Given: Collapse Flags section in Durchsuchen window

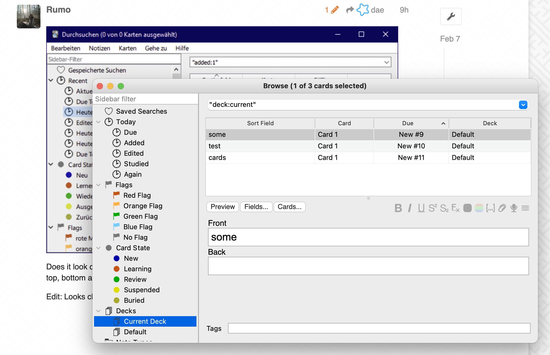Looking at the screenshot, I should [51, 227].
